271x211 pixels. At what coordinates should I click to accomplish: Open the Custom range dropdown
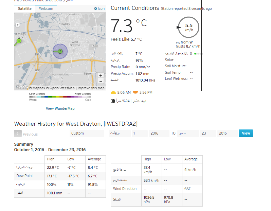(x=87, y=133)
